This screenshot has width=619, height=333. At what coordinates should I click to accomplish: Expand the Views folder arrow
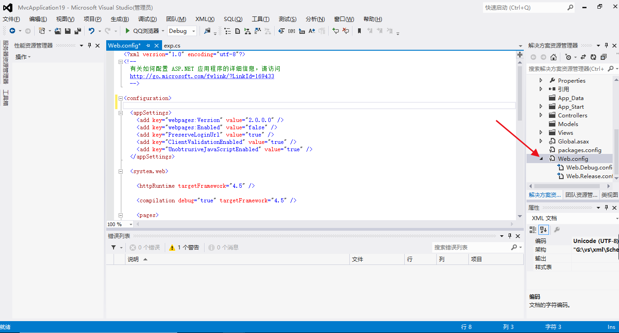[541, 132]
